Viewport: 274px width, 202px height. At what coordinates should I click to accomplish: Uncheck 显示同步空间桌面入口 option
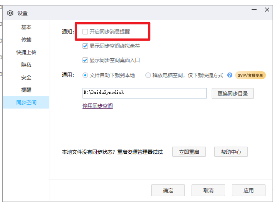[x=85, y=60]
